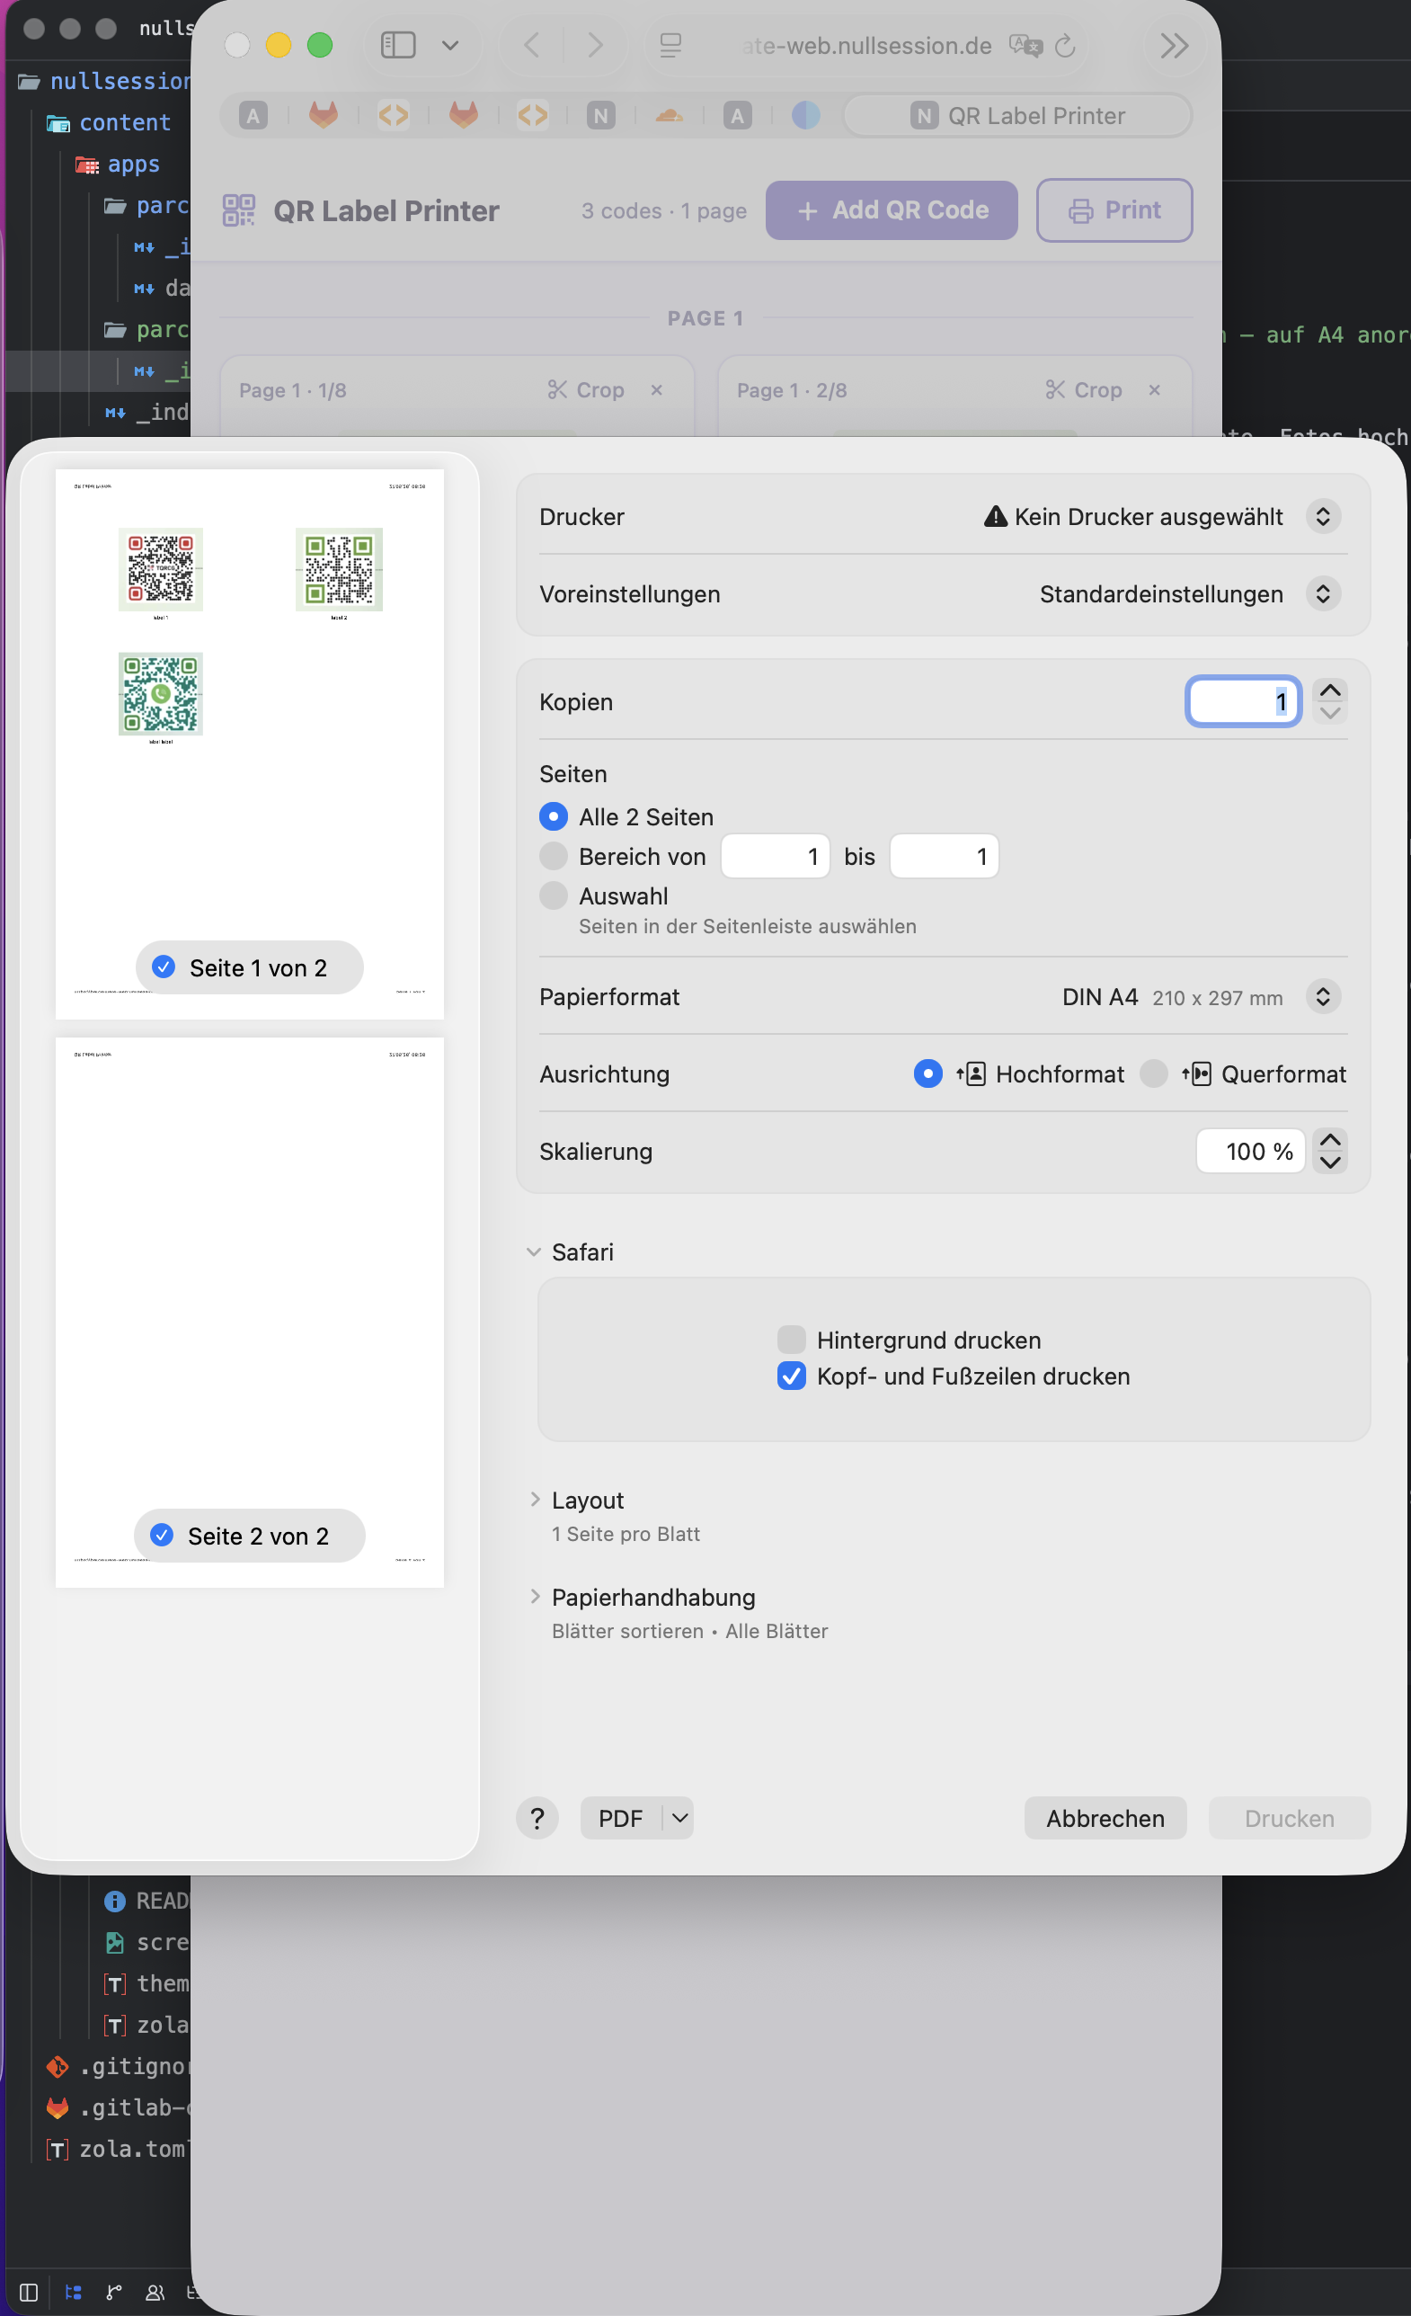The height and width of the screenshot is (2316, 1411).
Task: Select the page 2 preview thumbnail
Action: coord(250,1312)
